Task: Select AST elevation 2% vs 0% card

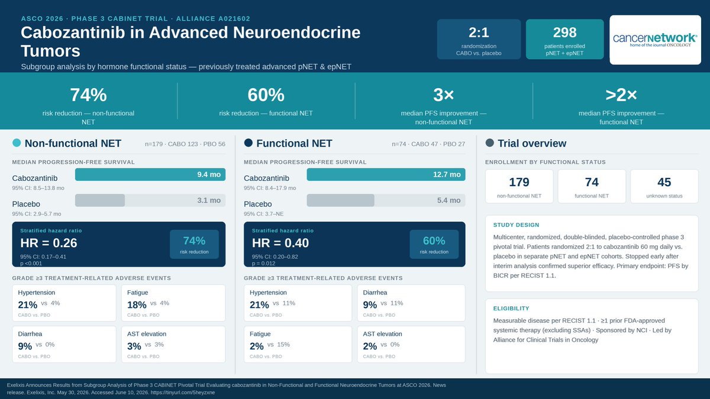Action: tap(411, 344)
